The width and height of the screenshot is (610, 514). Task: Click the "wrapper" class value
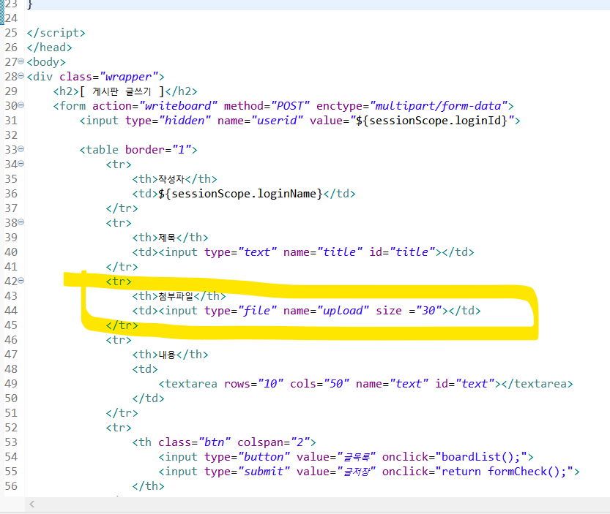[129, 77]
